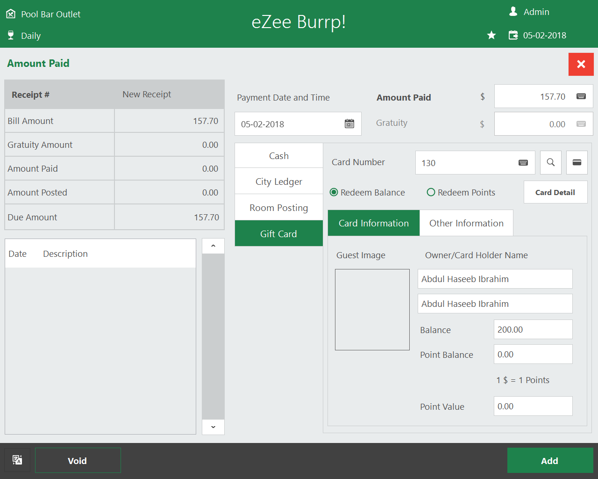
Task: Click the Bill Amount value 157.70
Action: point(206,121)
